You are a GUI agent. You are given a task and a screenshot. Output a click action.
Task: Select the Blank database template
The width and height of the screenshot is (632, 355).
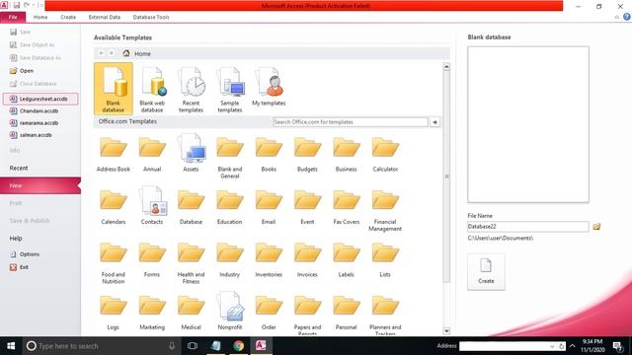[114, 89]
